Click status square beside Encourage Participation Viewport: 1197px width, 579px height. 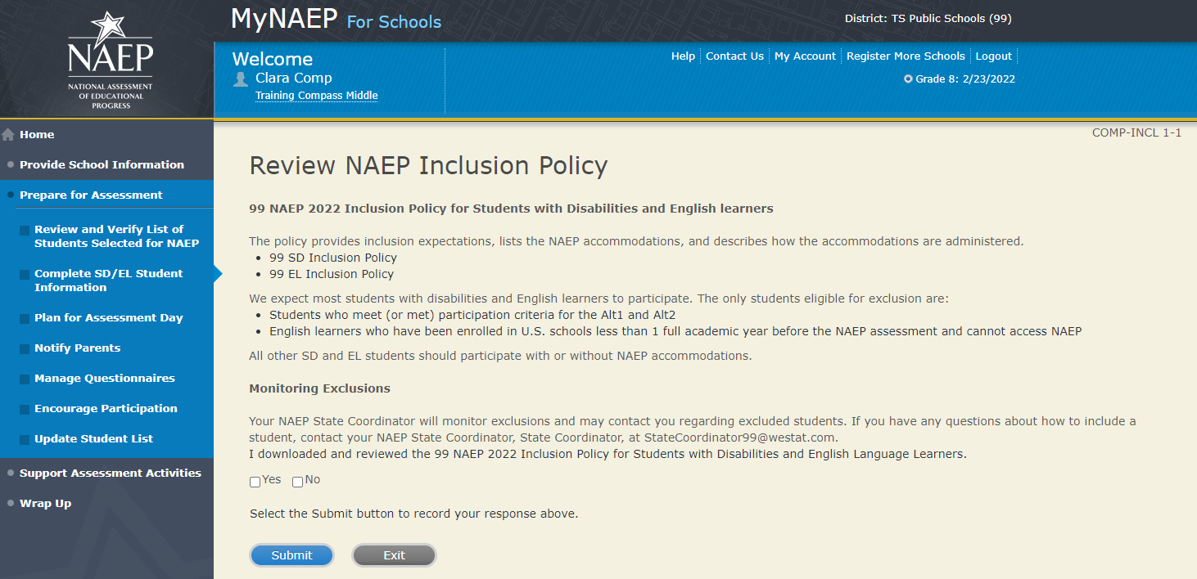(25, 410)
